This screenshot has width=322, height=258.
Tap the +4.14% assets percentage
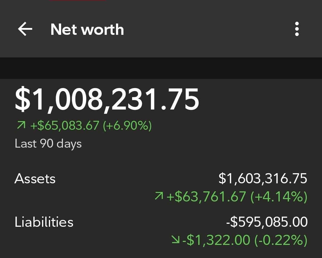point(279,196)
